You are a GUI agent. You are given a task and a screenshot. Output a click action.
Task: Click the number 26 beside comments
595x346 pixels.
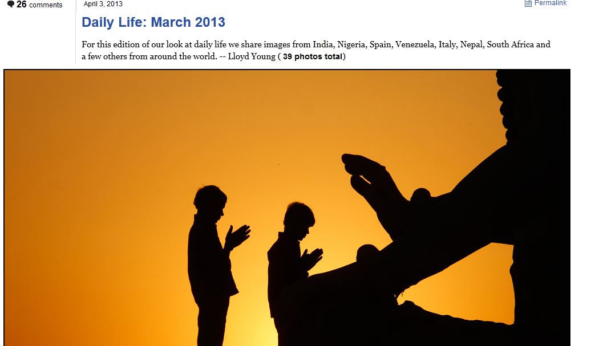click(21, 5)
